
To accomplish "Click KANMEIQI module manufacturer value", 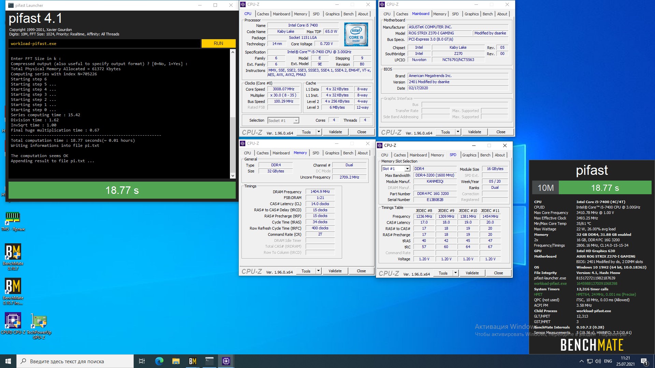I will click(435, 181).
